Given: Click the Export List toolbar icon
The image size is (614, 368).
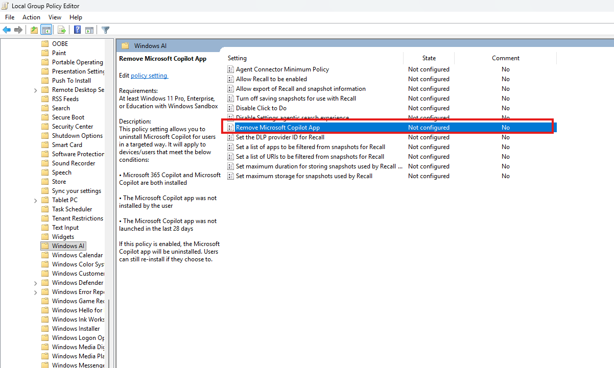Looking at the screenshot, I should point(62,30).
